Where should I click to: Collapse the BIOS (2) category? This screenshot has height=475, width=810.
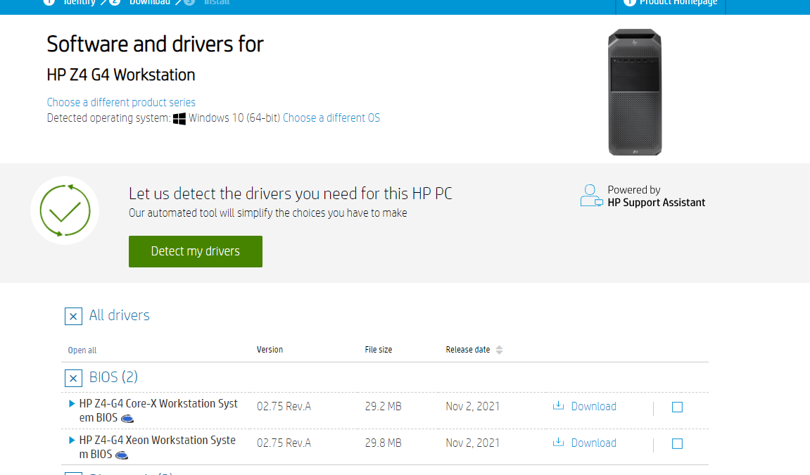(x=73, y=378)
